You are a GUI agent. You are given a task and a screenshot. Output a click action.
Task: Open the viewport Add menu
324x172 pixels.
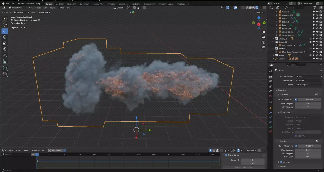[x=45, y=8]
